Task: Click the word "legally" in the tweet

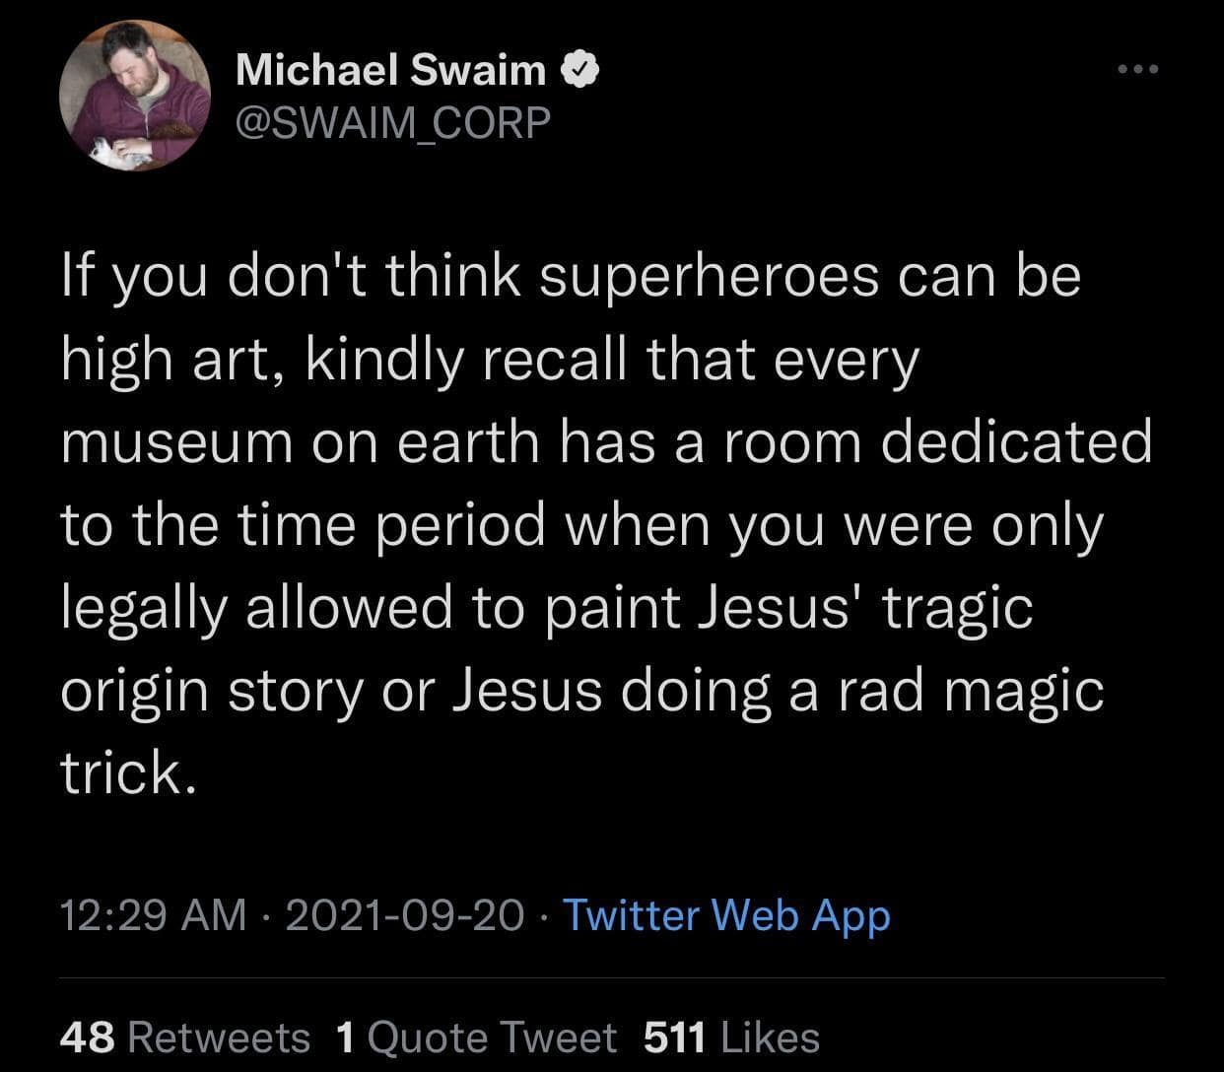Action: tap(144, 608)
